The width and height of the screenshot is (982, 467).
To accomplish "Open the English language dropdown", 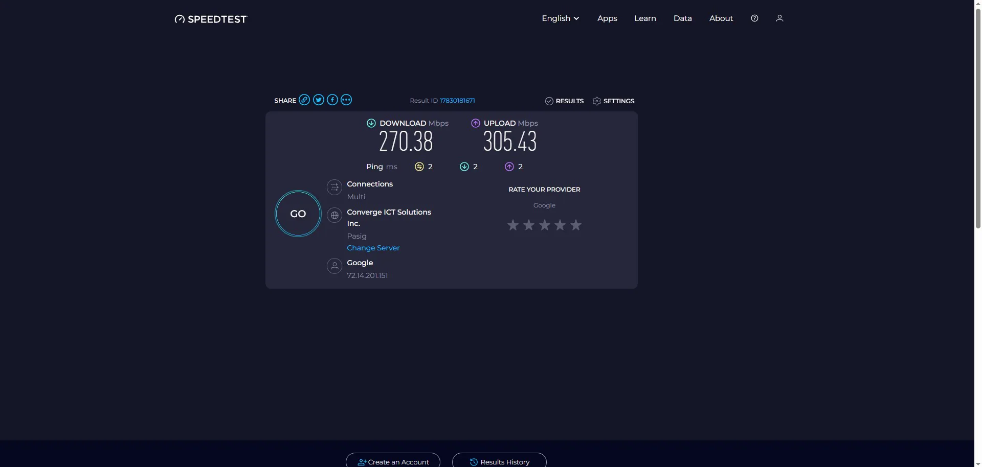I will [561, 18].
